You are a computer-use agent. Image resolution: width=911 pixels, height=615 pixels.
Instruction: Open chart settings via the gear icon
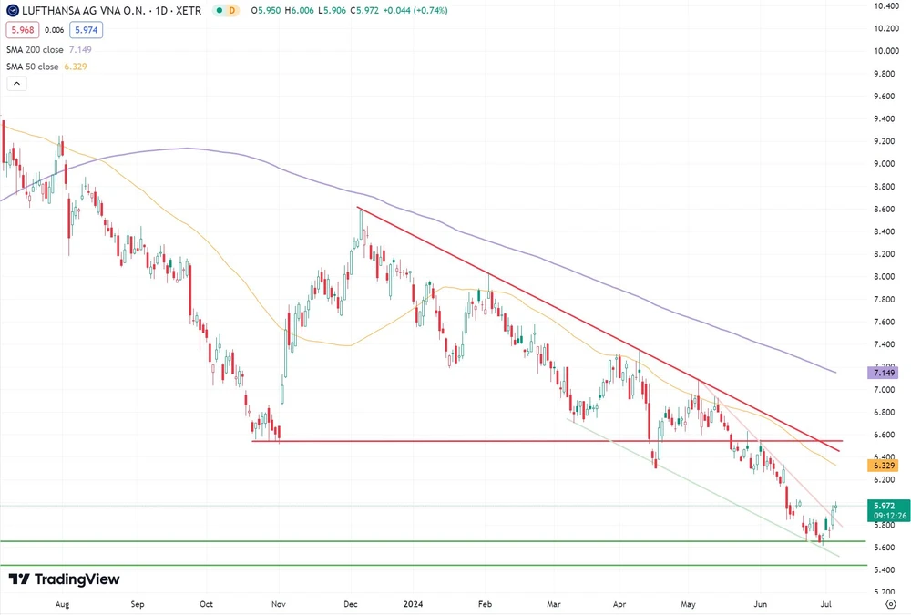[889, 602]
